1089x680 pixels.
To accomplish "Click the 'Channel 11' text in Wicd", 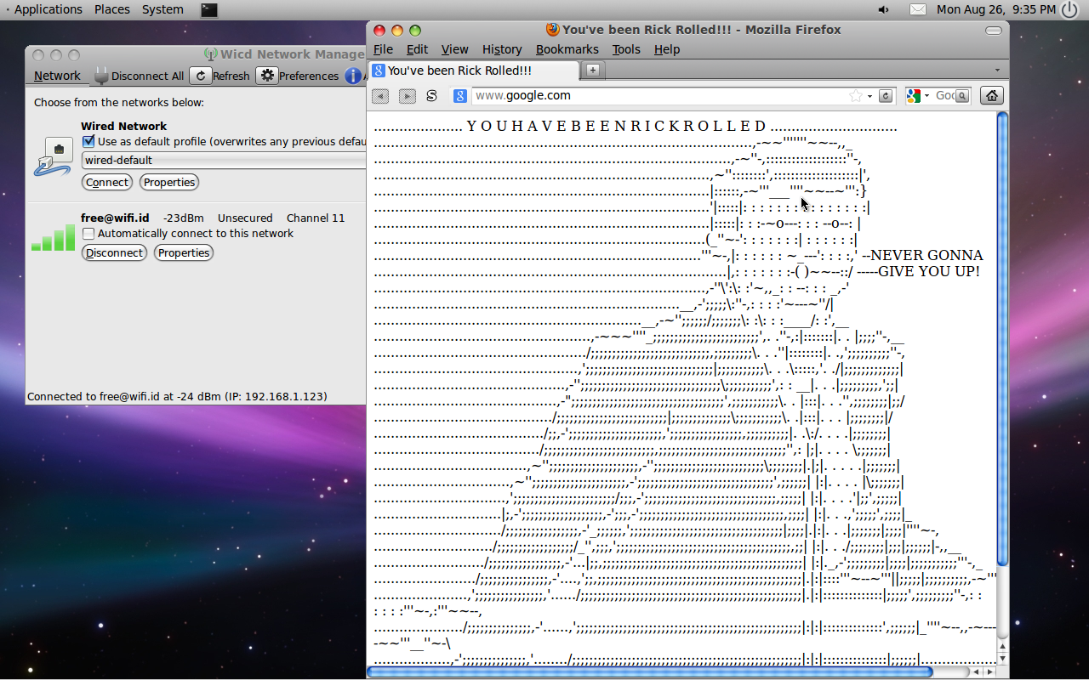I will (316, 218).
